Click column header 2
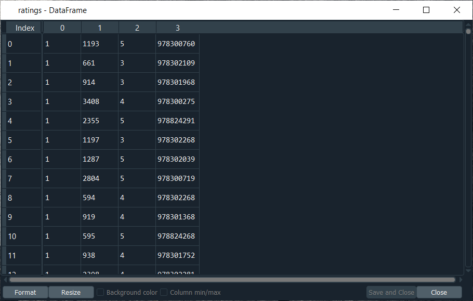 [137, 28]
